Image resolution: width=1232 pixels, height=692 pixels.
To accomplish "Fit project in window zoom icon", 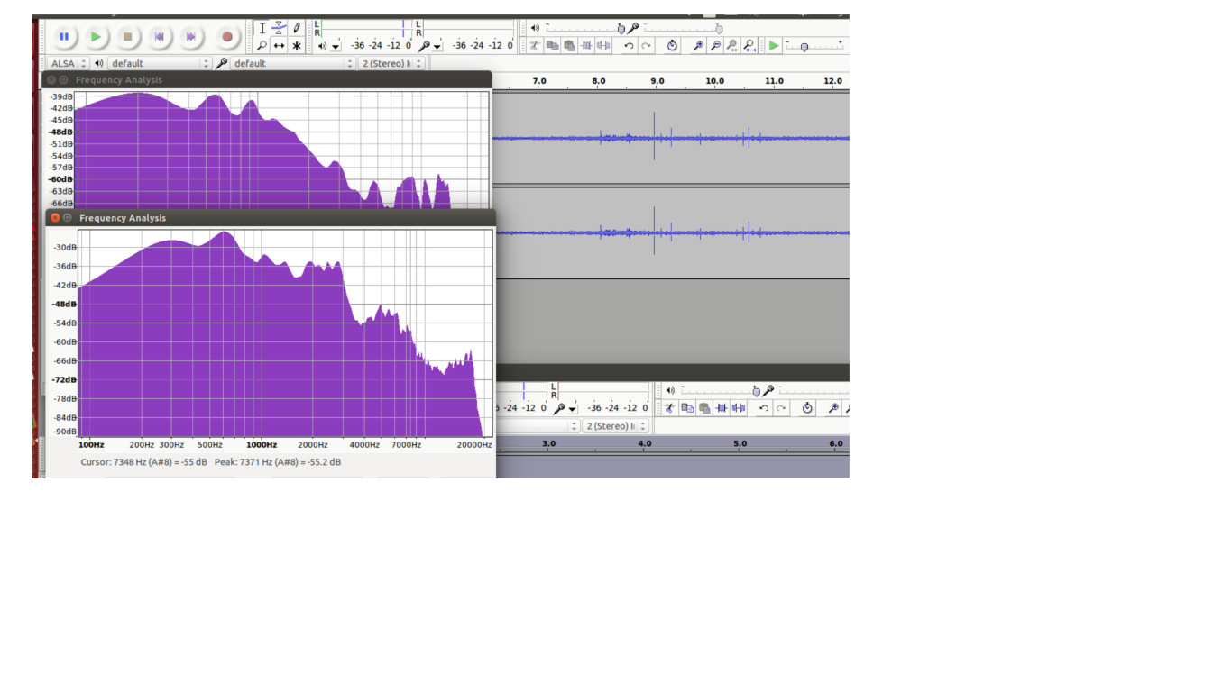I will tap(749, 45).
